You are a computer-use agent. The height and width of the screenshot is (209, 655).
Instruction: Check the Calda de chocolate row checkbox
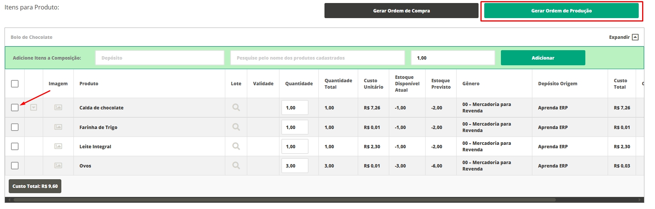coord(15,108)
